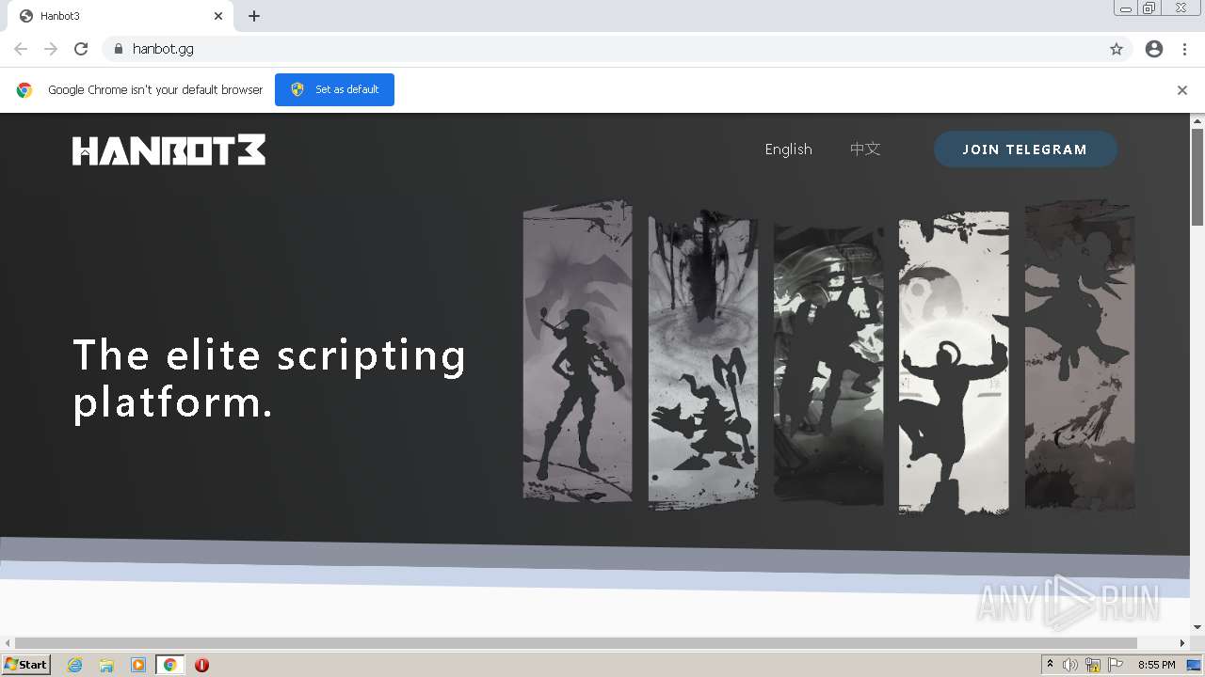Open Windows Media Player from taskbar

click(138, 665)
